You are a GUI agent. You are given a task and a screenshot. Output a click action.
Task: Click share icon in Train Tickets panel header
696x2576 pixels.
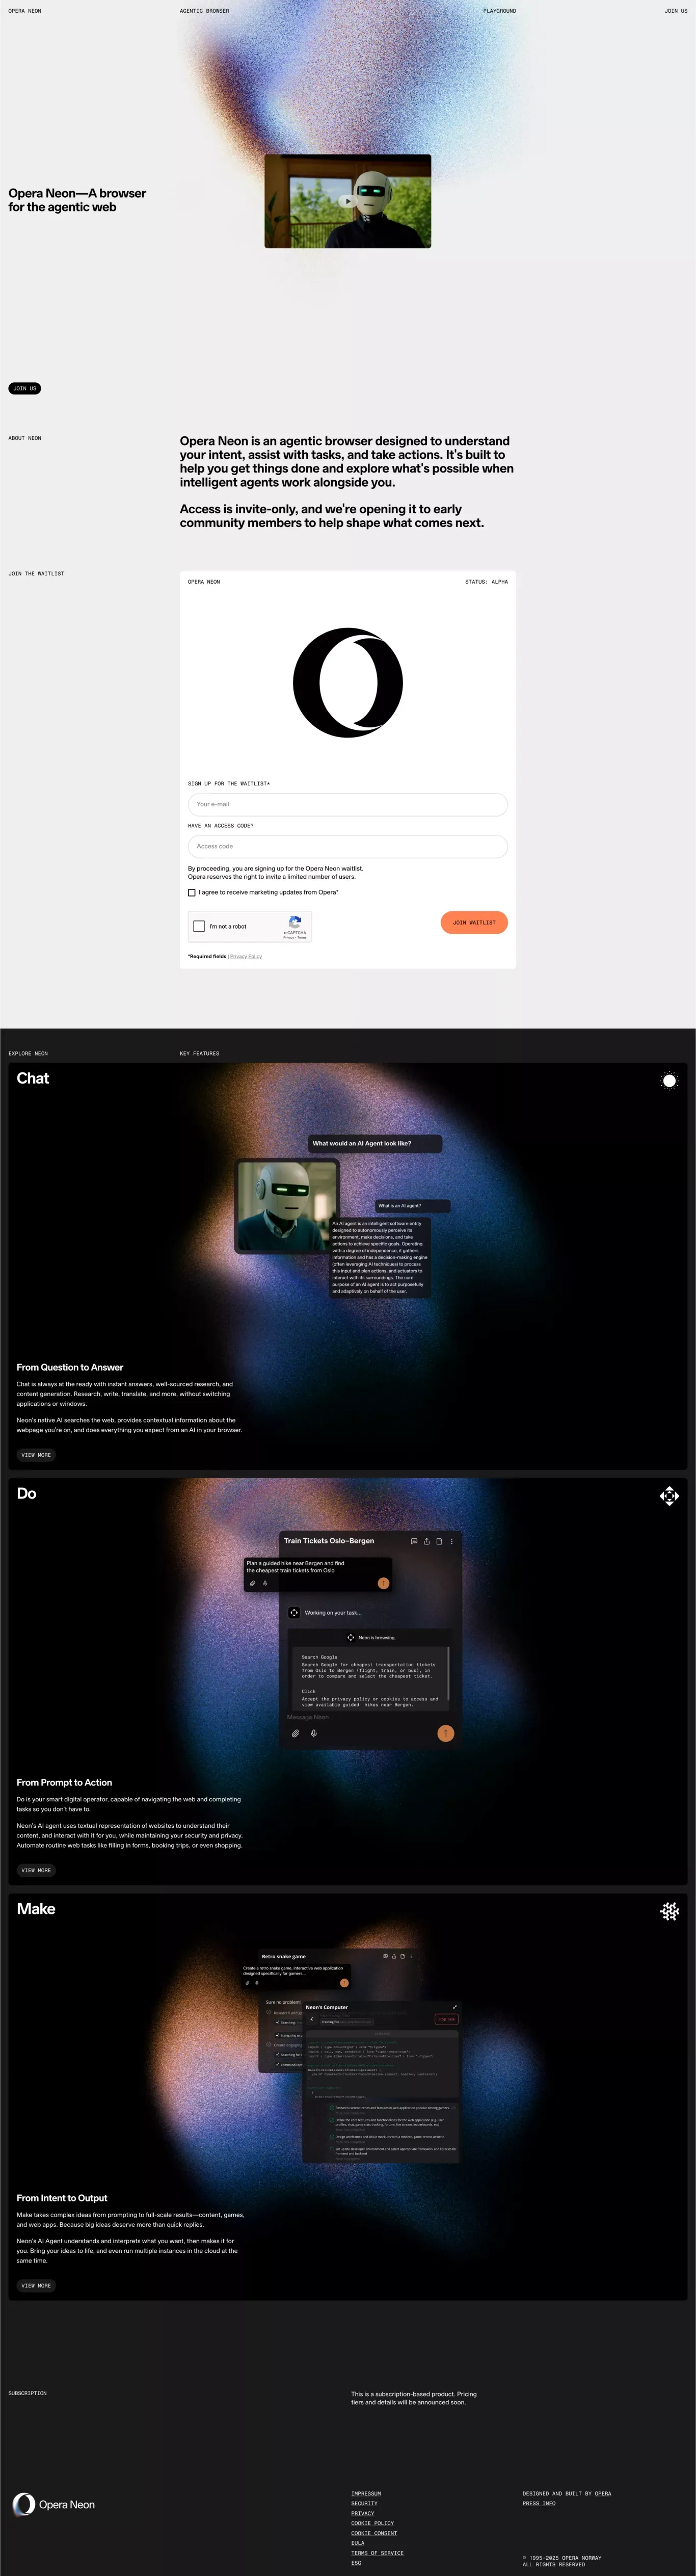426,1541
